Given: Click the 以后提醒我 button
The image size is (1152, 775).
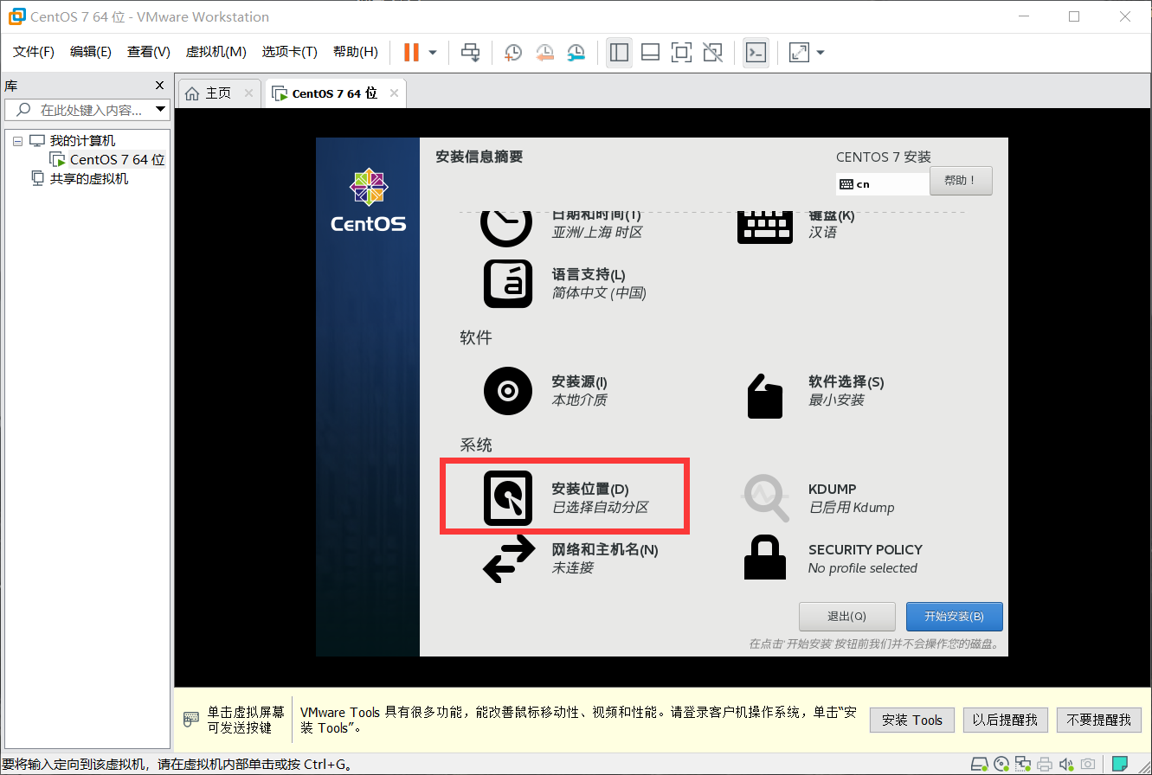Looking at the screenshot, I should point(1006,720).
